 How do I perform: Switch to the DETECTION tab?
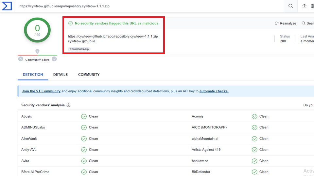click(33, 75)
